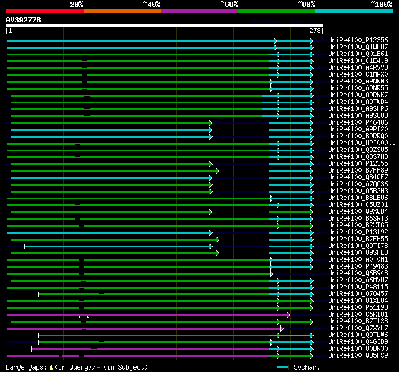
Task: Click the orange ~40% color legend segment
Action: pos(122,11)
